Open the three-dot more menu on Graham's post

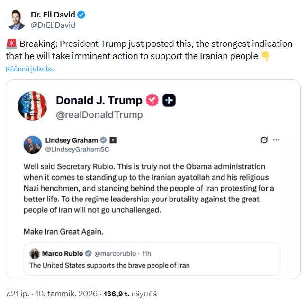coord(277,140)
